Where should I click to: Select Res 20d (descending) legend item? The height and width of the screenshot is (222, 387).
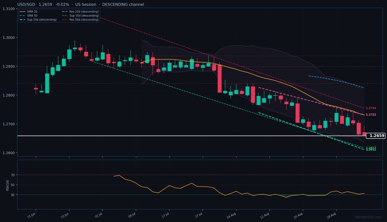tap(80, 12)
